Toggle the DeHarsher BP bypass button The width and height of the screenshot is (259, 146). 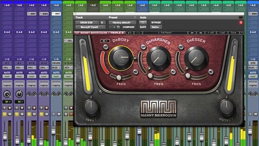(x=143, y=47)
